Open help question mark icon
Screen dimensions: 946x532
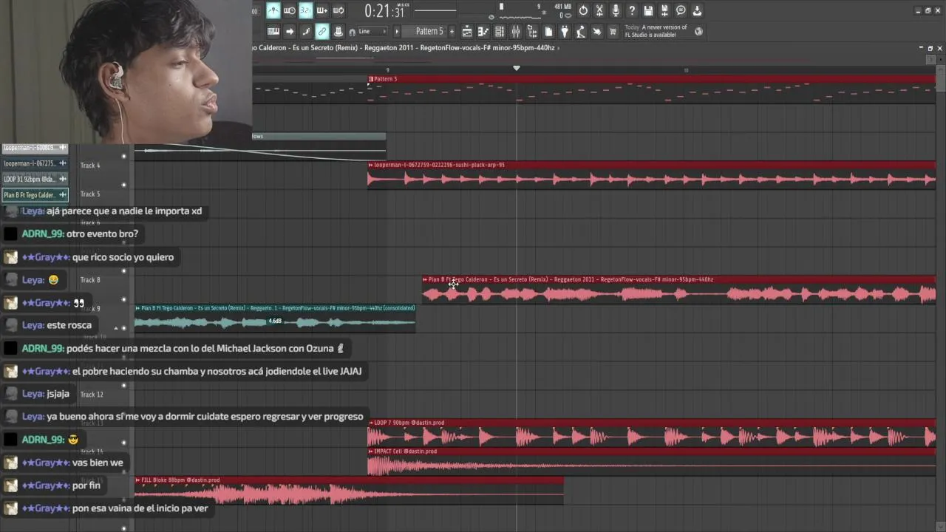632,10
